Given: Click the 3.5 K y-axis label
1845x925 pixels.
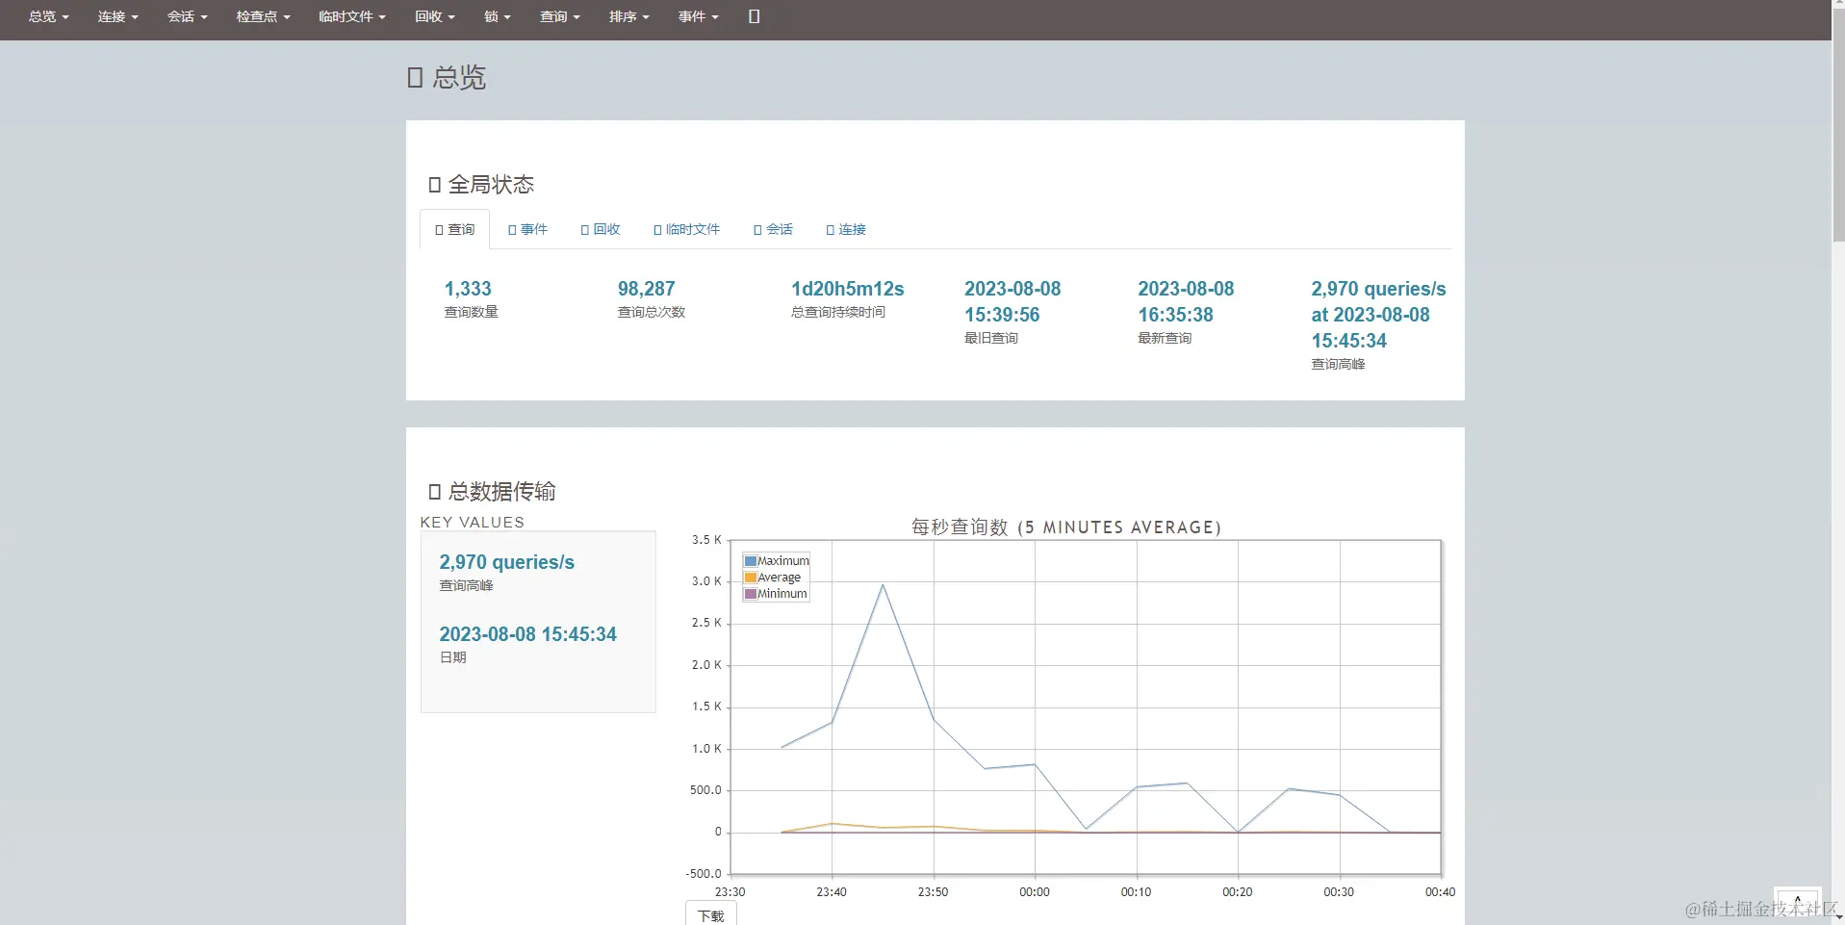Looking at the screenshot, I should (x=706, y=540).
